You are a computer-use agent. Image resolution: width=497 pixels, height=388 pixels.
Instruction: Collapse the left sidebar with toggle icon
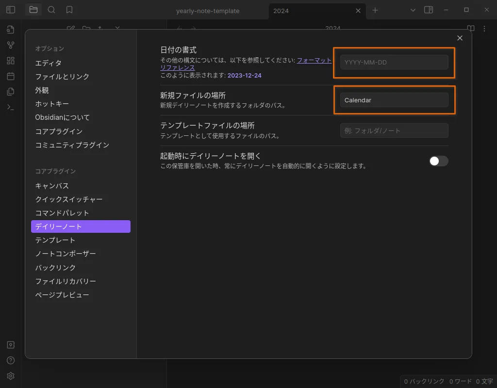point(11,10)
